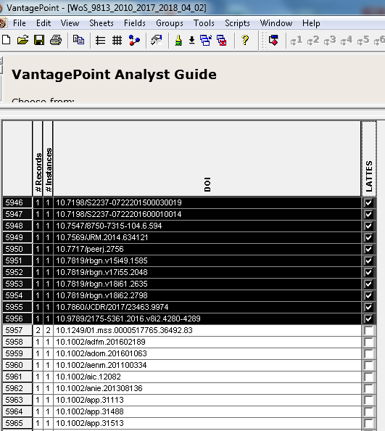385x431 pixels.
Task: Open the Groups menu
Action: coord(170,23)
